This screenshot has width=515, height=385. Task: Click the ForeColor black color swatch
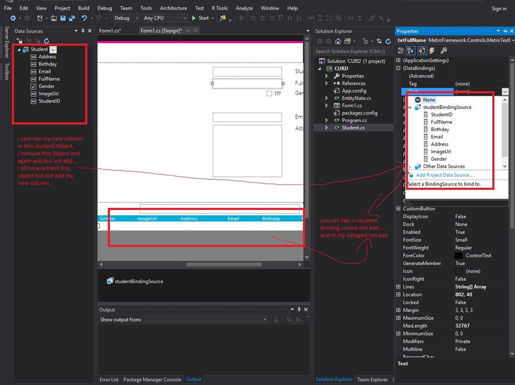pos(459,256)
